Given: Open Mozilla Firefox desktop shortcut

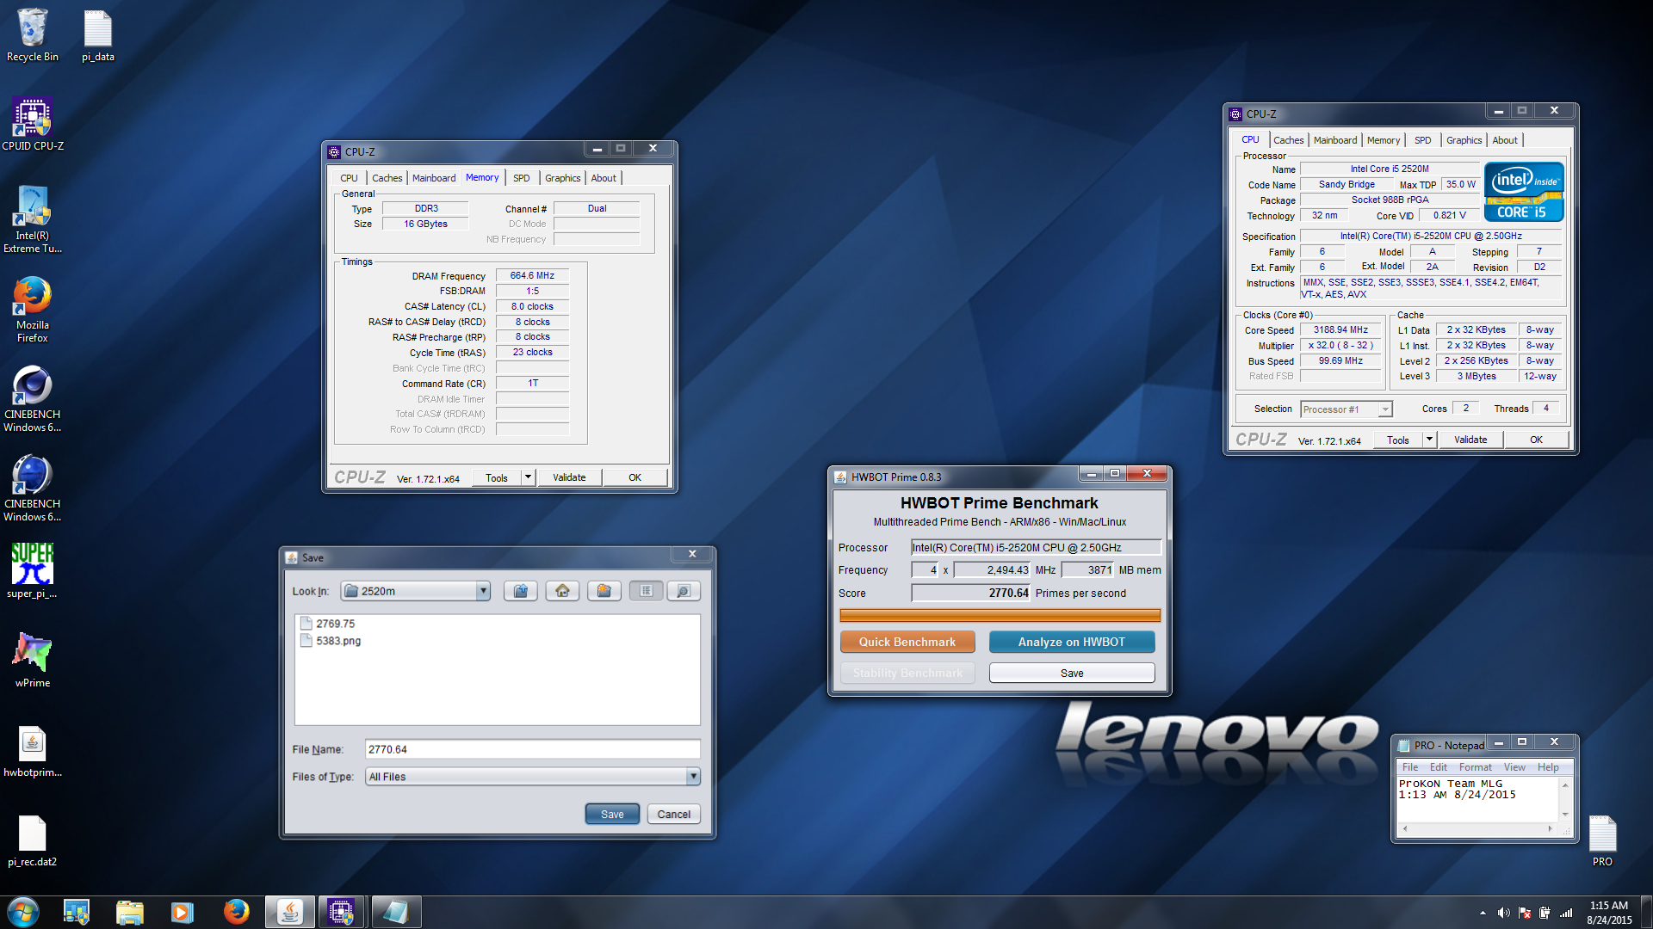Looking at the screenshot, I should click(x=33, y=309).
